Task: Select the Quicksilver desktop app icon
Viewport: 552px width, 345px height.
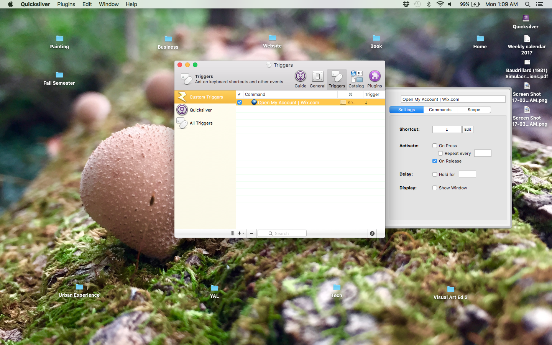Action: 526,21
